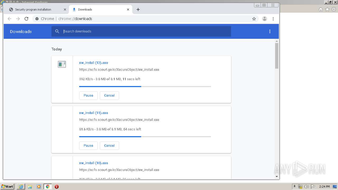Screen dimensions: 338x190
Task: Click the source URL of xw_install (10).exe
Action: click(119, 170)
